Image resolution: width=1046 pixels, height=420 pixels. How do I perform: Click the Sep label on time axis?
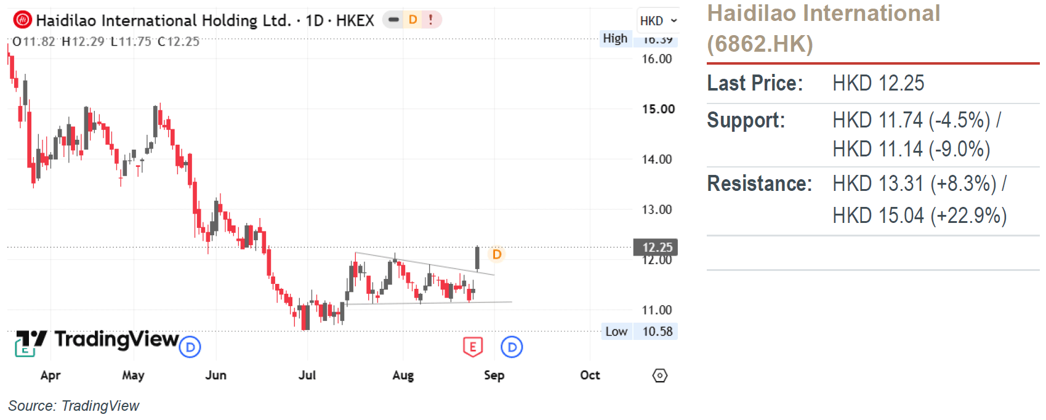[494, 375]
